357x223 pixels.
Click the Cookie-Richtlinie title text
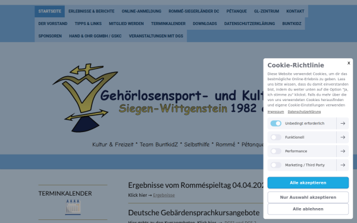296,65
